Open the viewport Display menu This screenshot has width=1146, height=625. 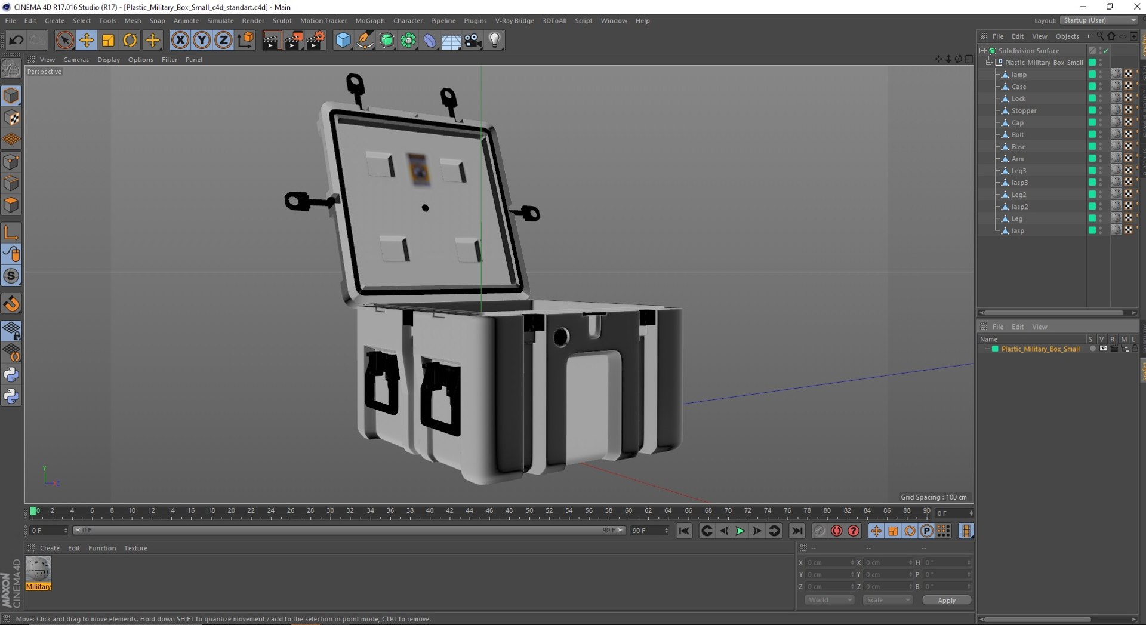tap(109, 60)
